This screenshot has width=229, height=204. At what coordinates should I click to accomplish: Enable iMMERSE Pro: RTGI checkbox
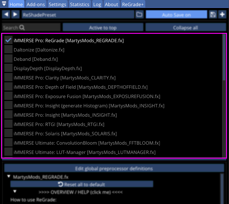(x=8, y=124)
